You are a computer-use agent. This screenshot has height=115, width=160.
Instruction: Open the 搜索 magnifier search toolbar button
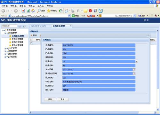[41, 11]
